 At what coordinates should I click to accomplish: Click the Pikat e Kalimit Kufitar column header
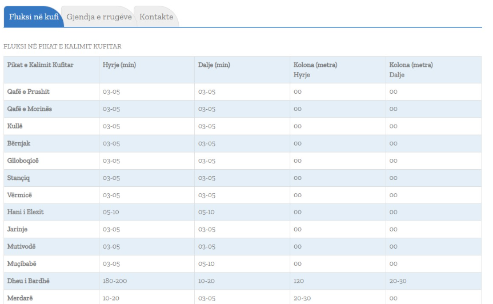pyautogui.click(x=41, y=65)
